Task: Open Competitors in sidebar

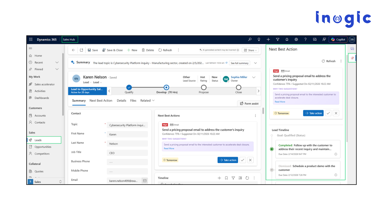Action: coord(42,154)
